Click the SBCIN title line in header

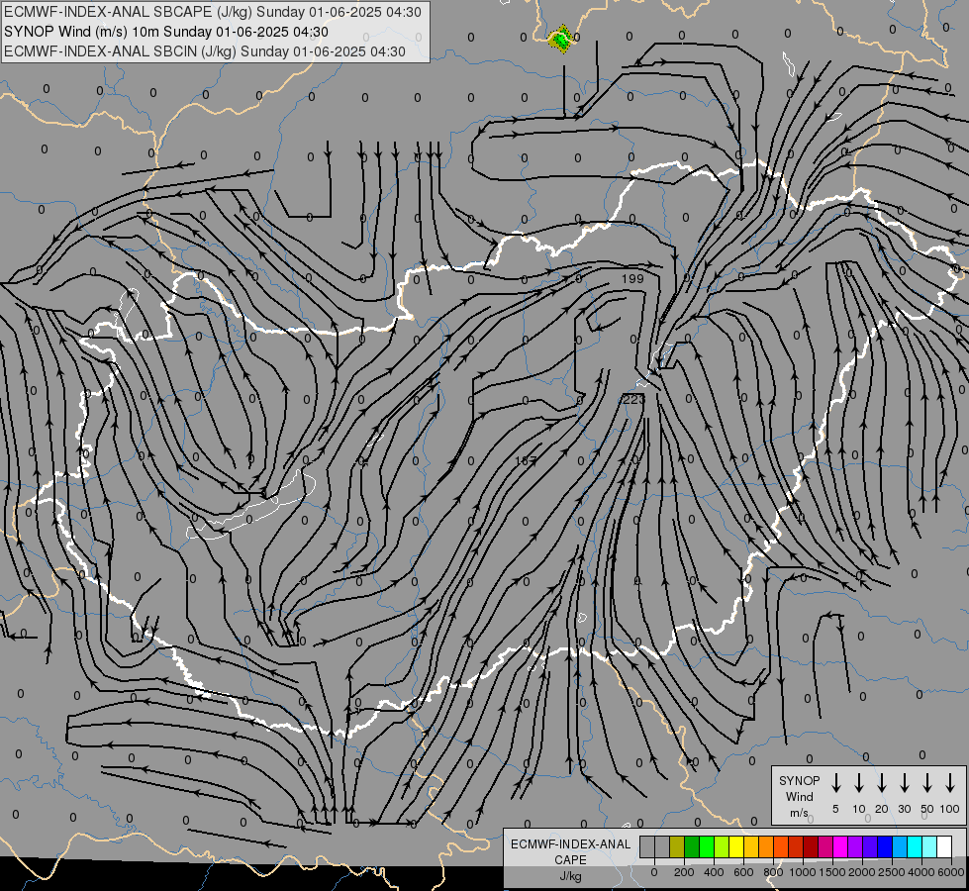coord(205,51)
